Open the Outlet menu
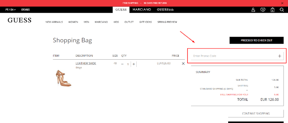Image resolution: width=288 pixels, height=123 pixels. point(129,22)
